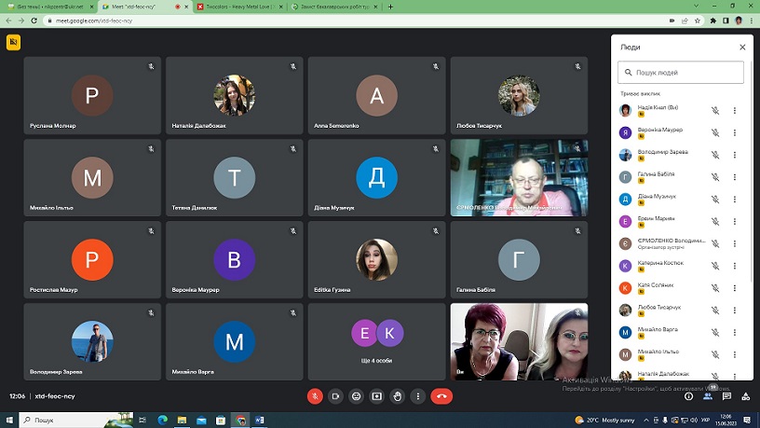Open options menu for Галина Бабіля

pos(735,177)
